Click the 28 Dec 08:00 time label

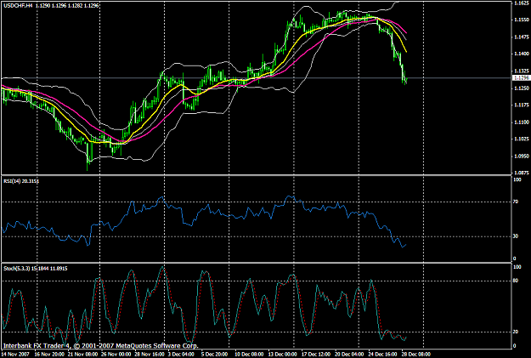[416, 355]
